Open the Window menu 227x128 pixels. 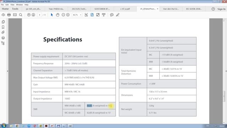(x=20, y=5)
